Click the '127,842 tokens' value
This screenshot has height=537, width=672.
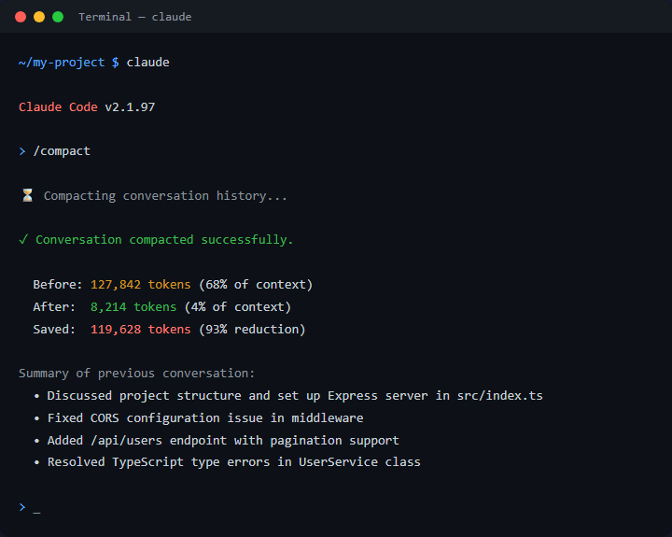141,284
